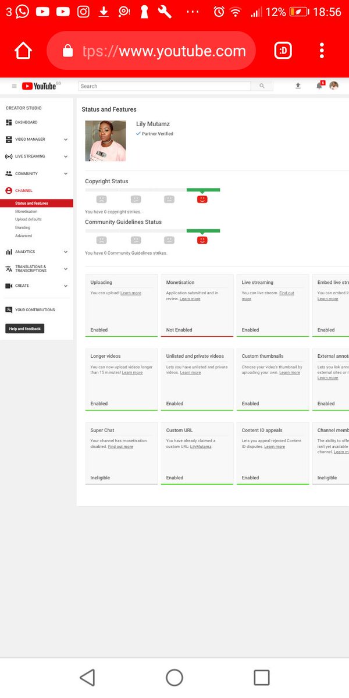Open the notifications bell
This screenshot has height=698, width=349.
[319, 86]
